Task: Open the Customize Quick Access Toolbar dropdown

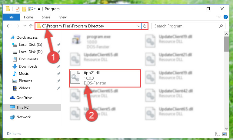Action: (x=39, y=9)
